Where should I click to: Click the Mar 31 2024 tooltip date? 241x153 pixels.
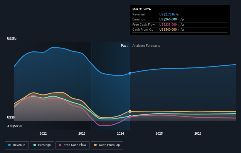pos(141,9)
